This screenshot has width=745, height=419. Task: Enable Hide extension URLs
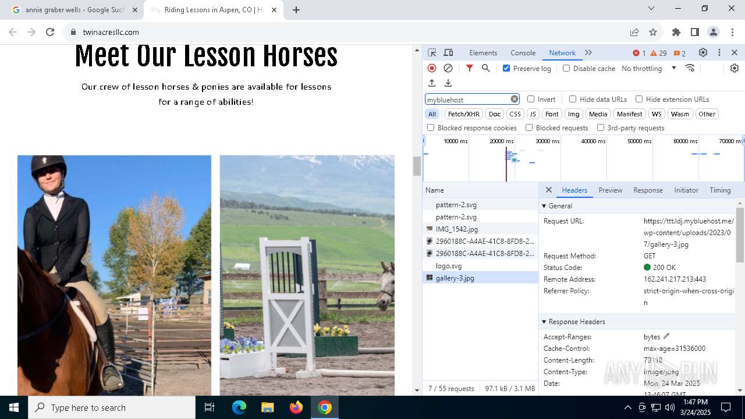pyautogui.click(x=639, y=99)
